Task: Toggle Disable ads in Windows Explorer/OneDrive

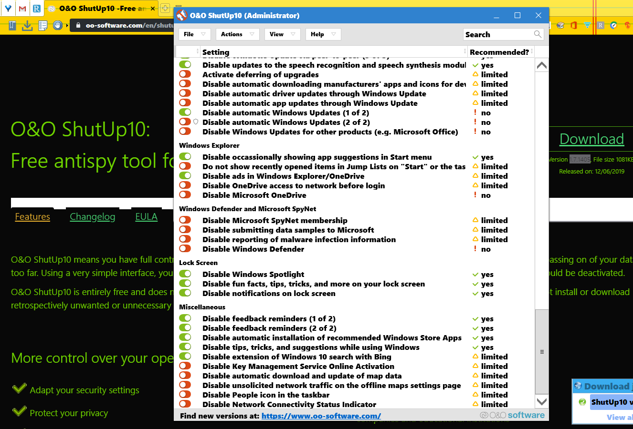Action: [x=185, y=175]
